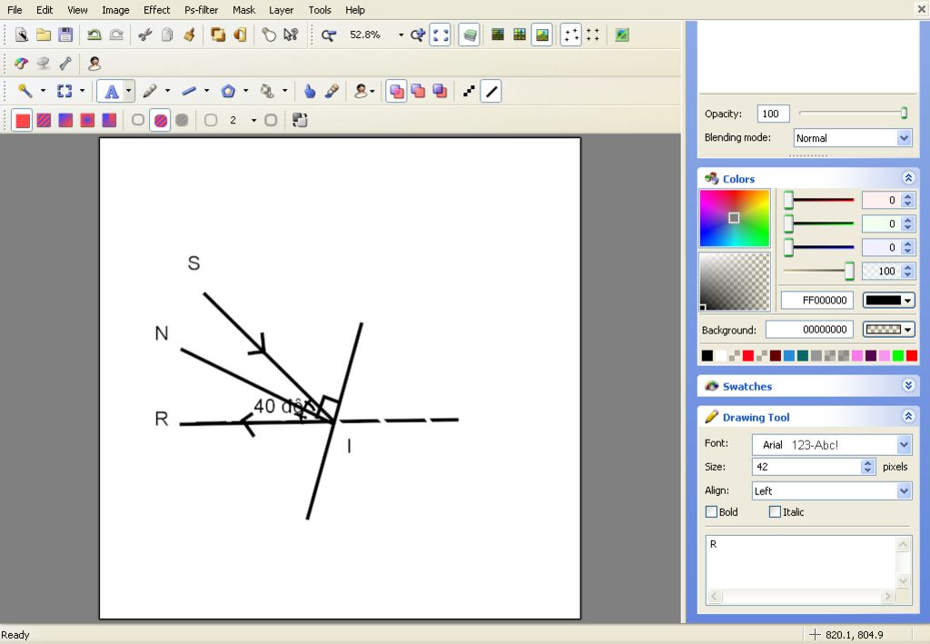
Task: Open the line width dropdown showing 2
Action: (254, 121)
